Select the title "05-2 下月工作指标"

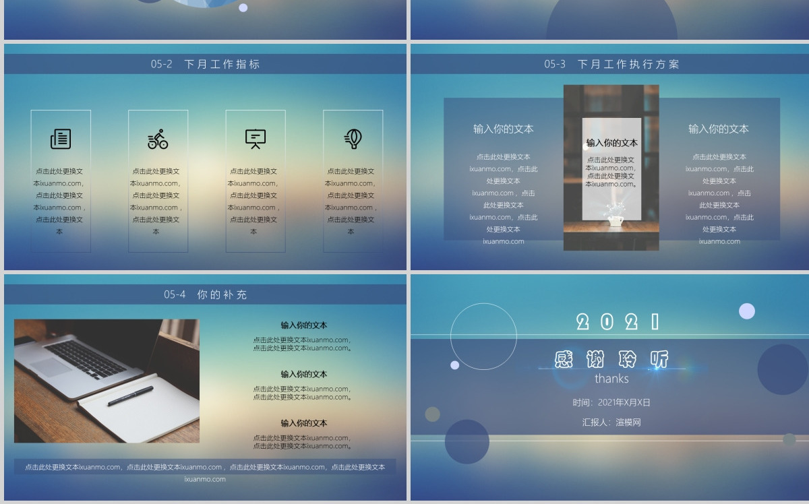[206, 64]
